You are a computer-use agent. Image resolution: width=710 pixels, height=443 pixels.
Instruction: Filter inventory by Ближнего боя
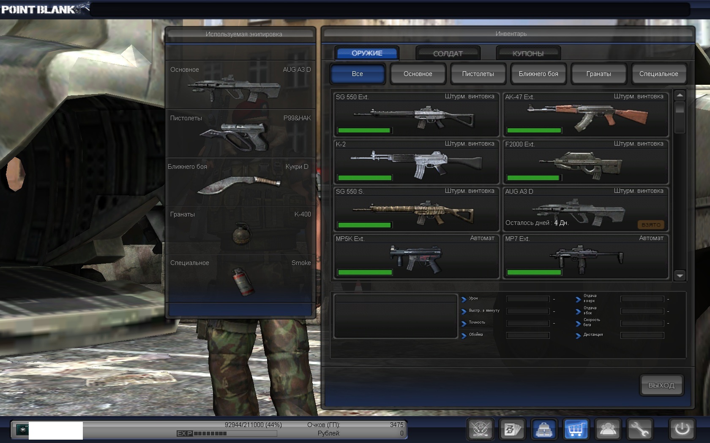tap(538, 74)
